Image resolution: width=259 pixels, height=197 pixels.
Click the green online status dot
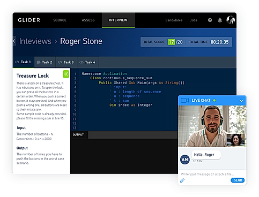point(214,101)
